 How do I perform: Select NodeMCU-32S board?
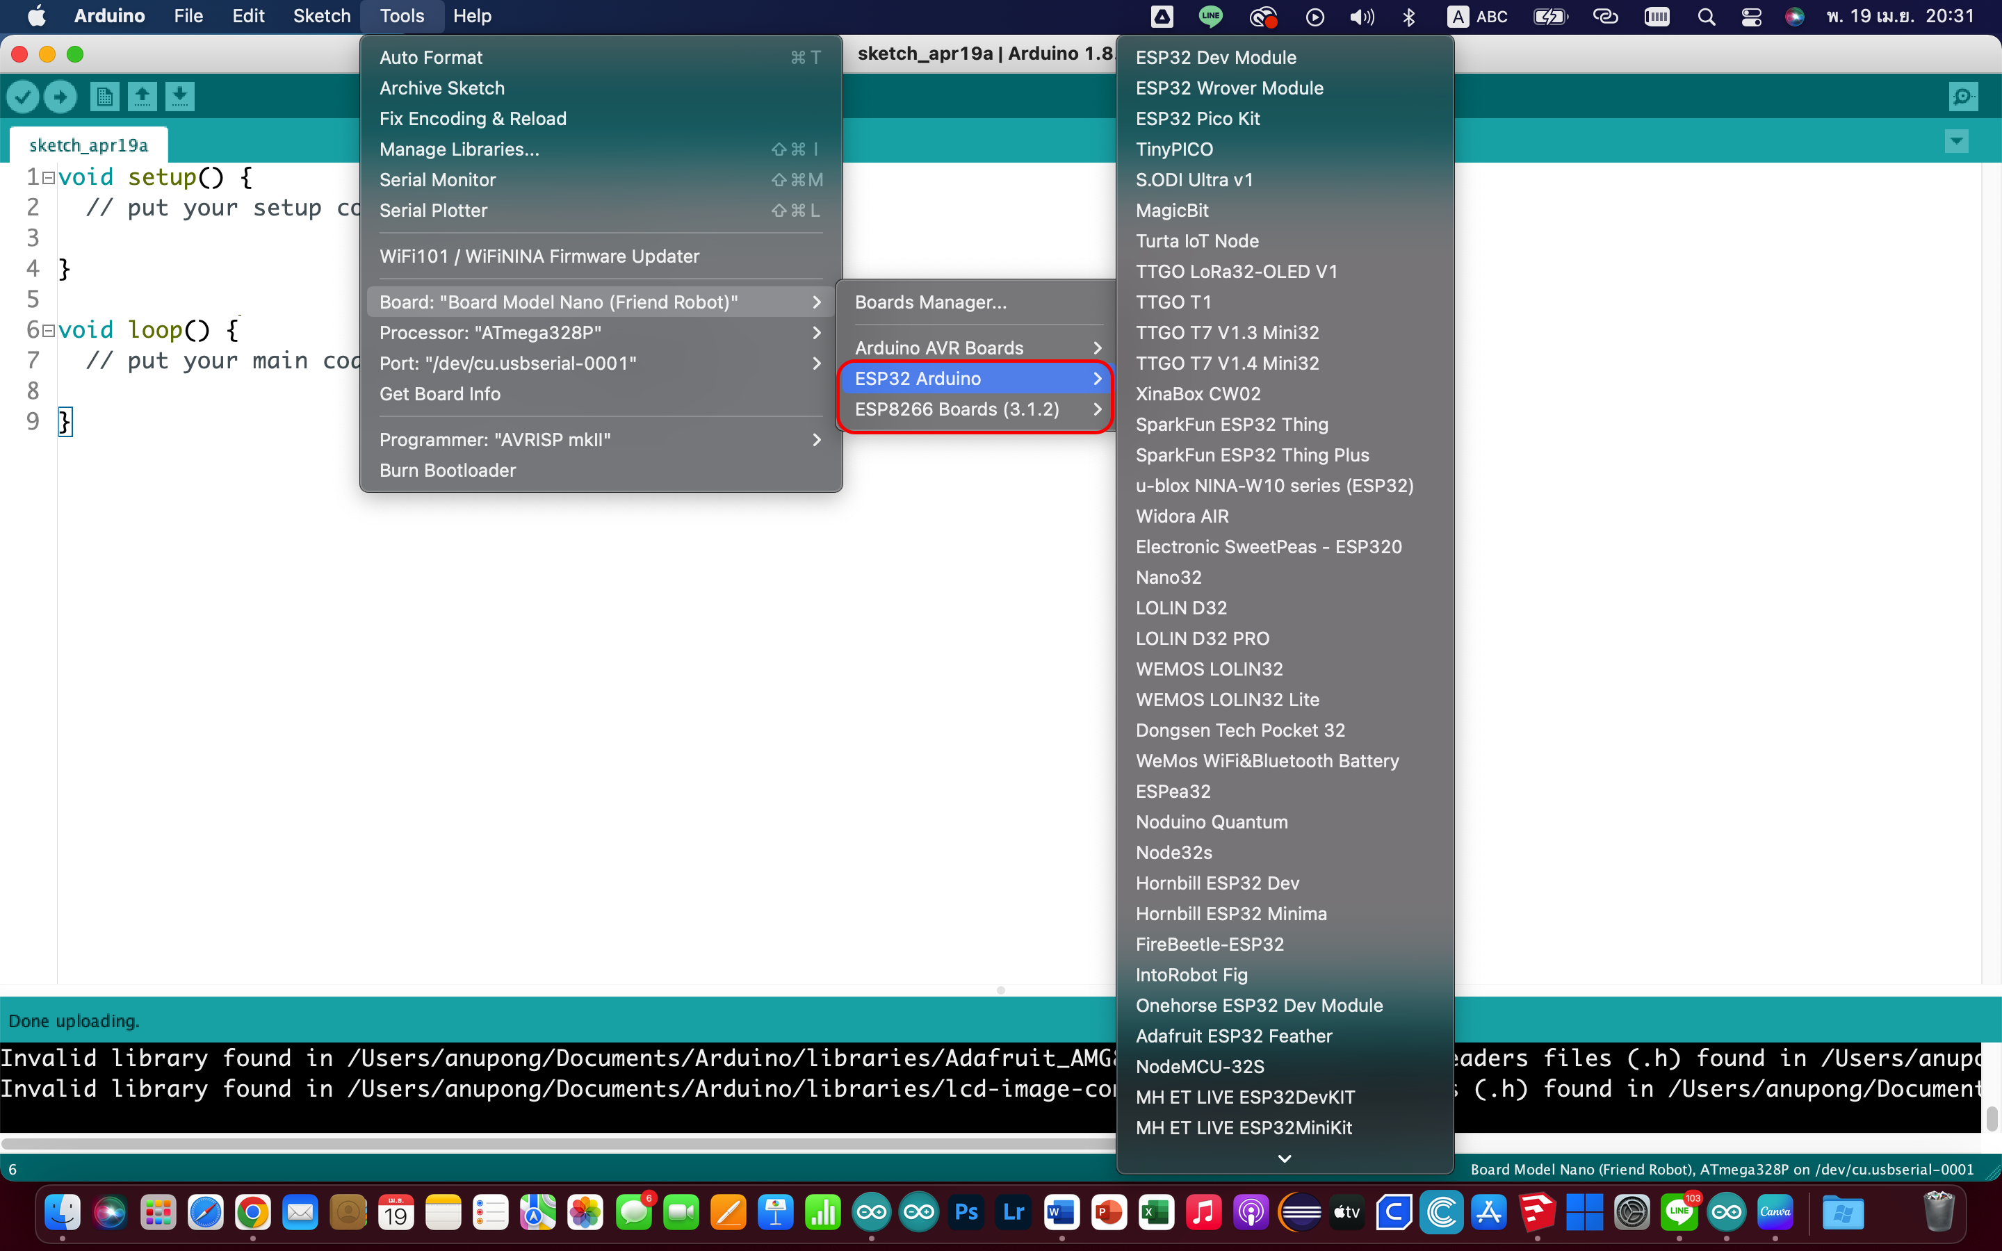click(1284, 1067)
